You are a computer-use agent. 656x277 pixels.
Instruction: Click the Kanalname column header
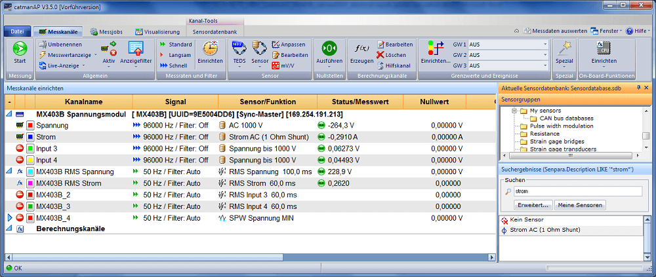(84, 102)
